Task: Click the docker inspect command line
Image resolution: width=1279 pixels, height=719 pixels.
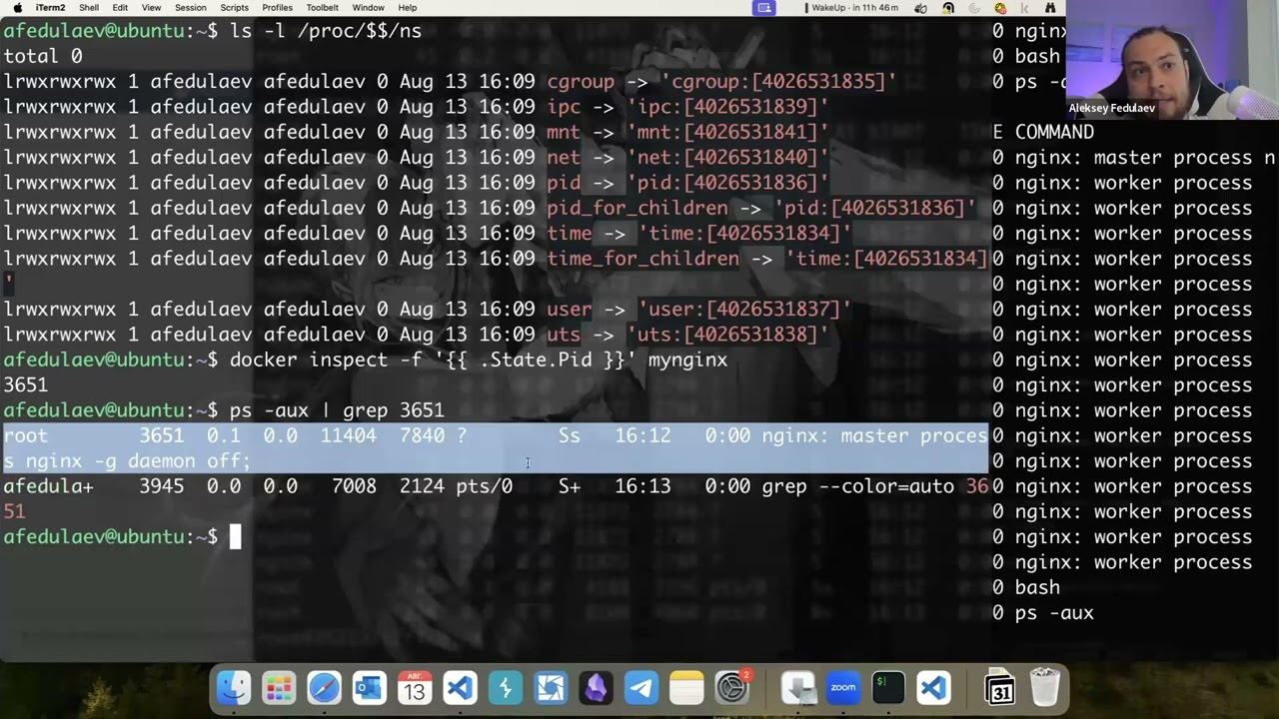Action: click(479, 359)
